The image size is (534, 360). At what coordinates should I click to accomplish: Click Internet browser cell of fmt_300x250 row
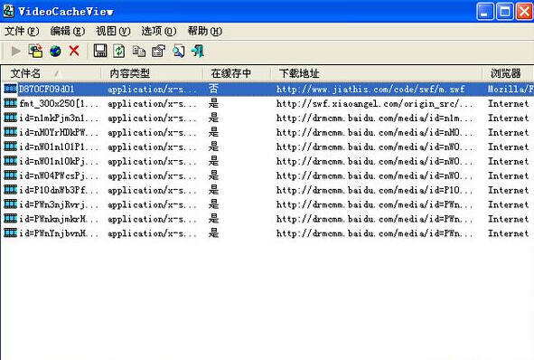[x=508, y=104]
